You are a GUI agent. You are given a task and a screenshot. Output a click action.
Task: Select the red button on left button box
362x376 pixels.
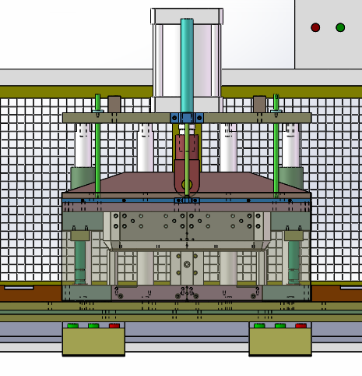point(114,325)
